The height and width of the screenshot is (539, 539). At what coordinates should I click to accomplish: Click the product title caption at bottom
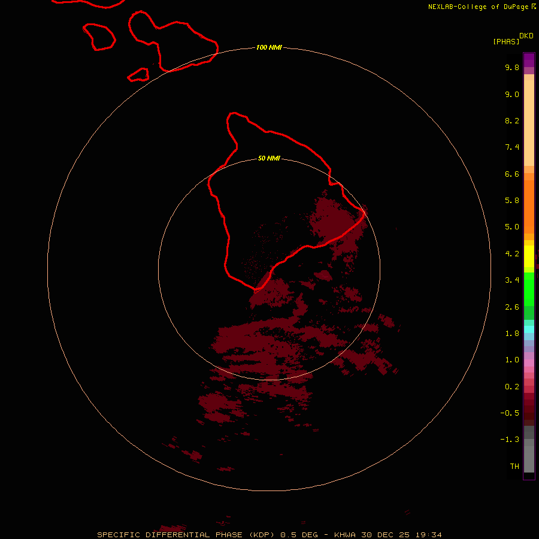tap(269, 535)
